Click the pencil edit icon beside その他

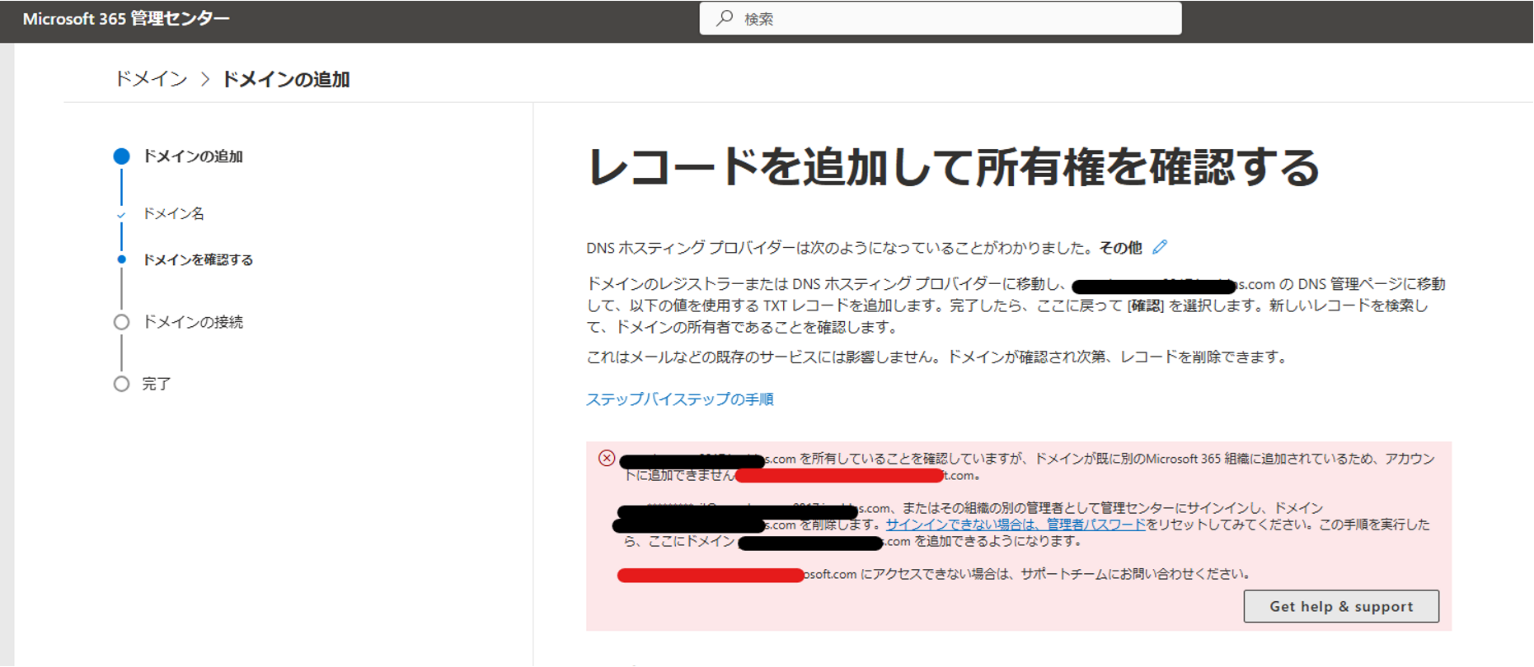1160,247
